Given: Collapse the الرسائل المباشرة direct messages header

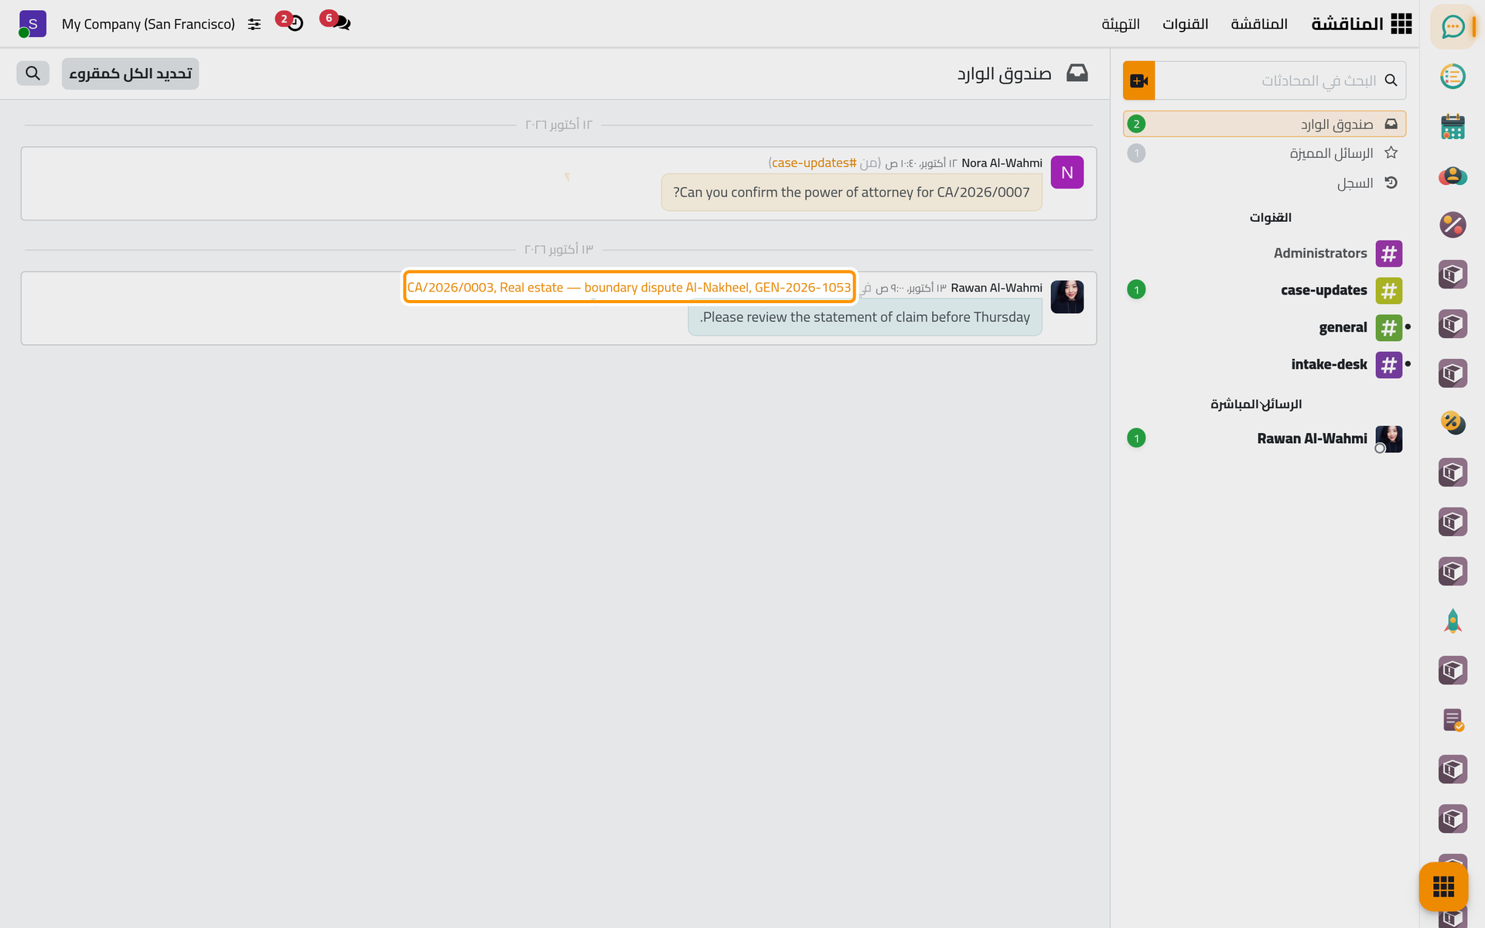Looking at the screenshot, I should 1256,404.
